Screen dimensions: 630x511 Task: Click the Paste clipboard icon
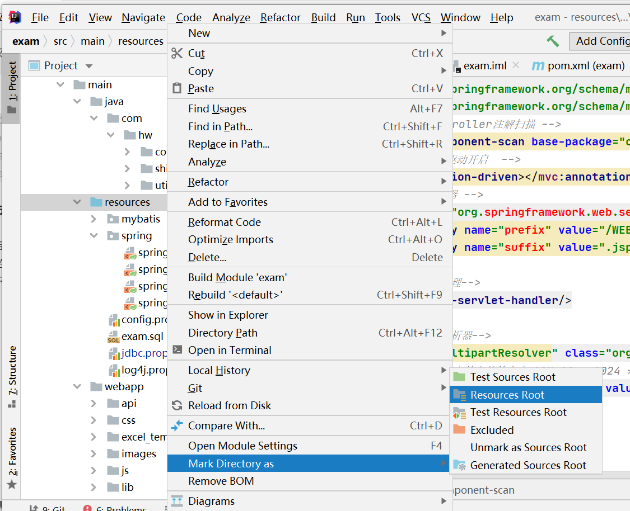click(x=177, y=88)
